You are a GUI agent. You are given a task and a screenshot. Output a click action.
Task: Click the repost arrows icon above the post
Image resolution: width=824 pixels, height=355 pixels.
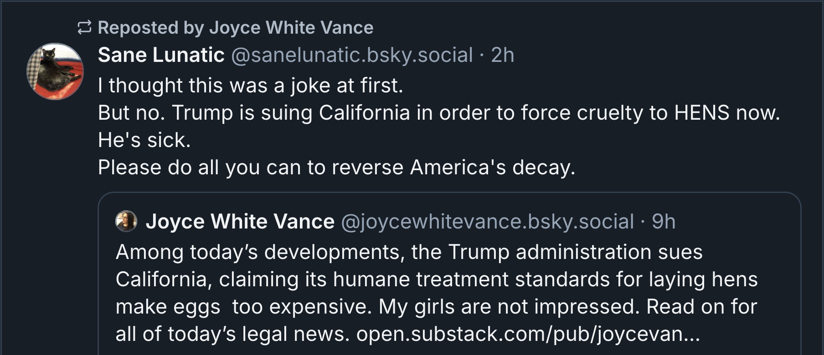click(84, 28)
